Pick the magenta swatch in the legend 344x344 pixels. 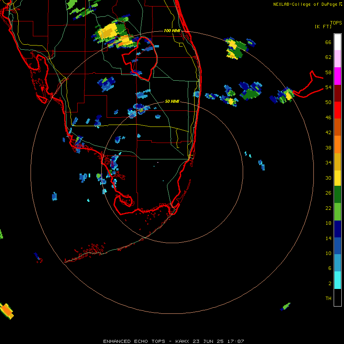pyautogui.click(x=338, y=76)
